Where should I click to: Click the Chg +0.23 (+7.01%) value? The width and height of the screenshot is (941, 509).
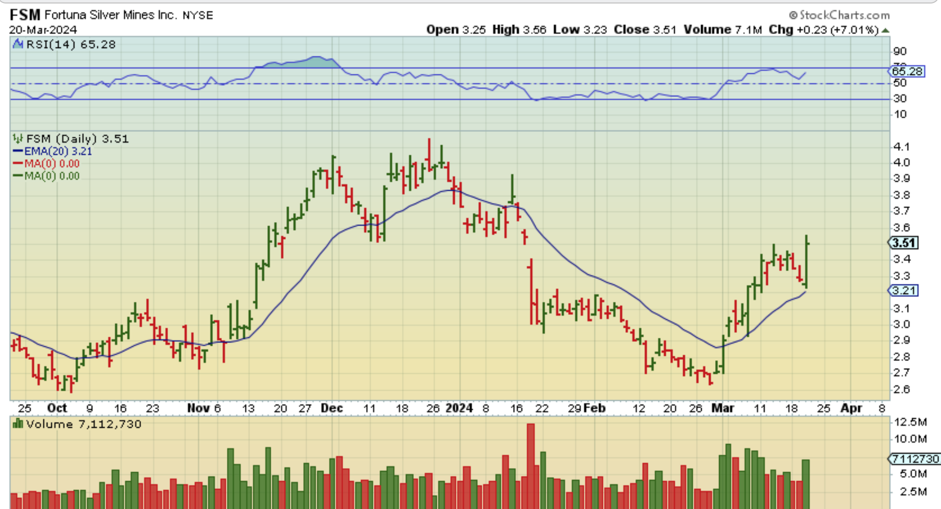point(823,30)
